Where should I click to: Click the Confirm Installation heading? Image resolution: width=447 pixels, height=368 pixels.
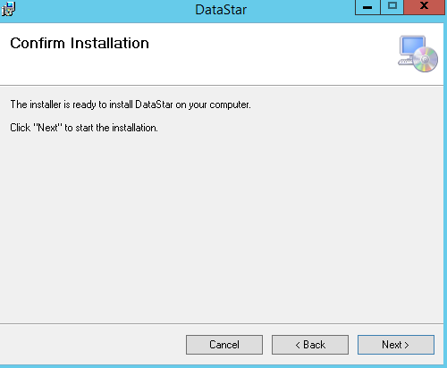(80, 43)
